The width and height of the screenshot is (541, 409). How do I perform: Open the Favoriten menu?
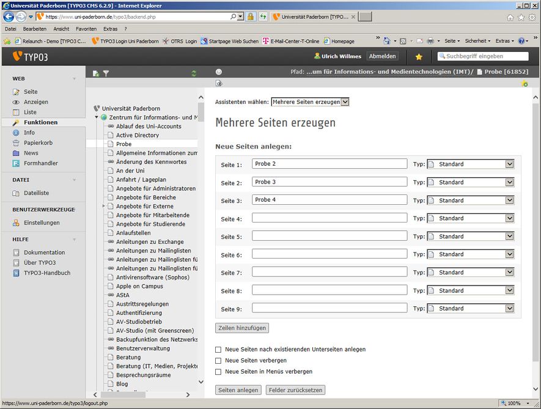pyautogui.click(x=86, y=29)
